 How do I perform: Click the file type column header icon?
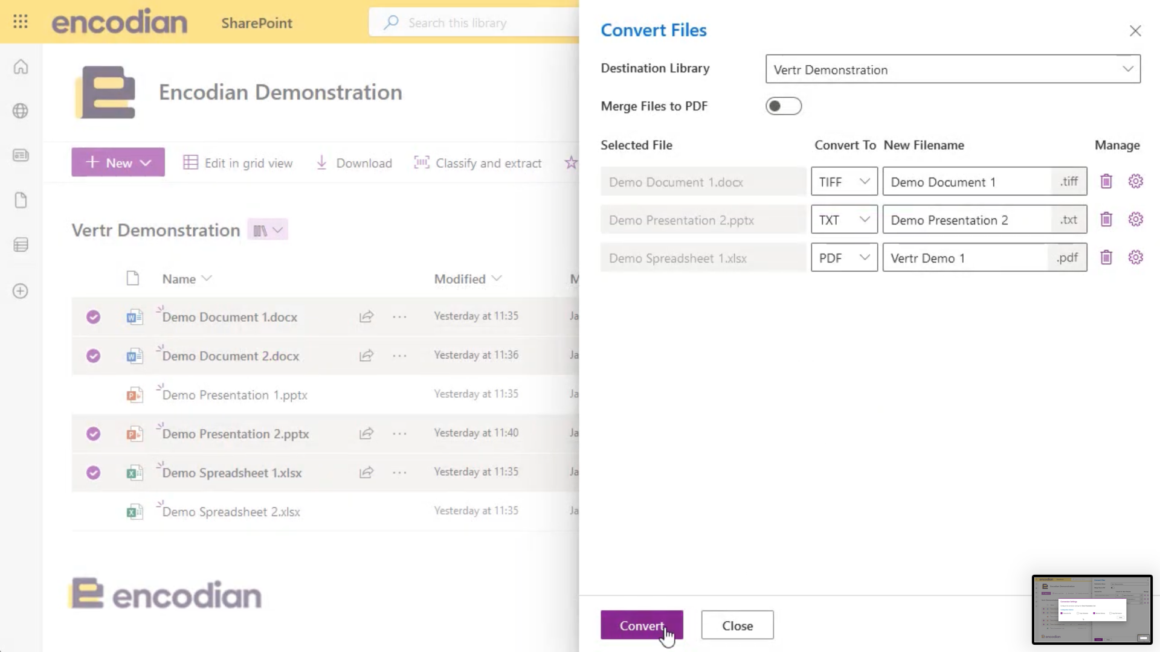[133, 278]
